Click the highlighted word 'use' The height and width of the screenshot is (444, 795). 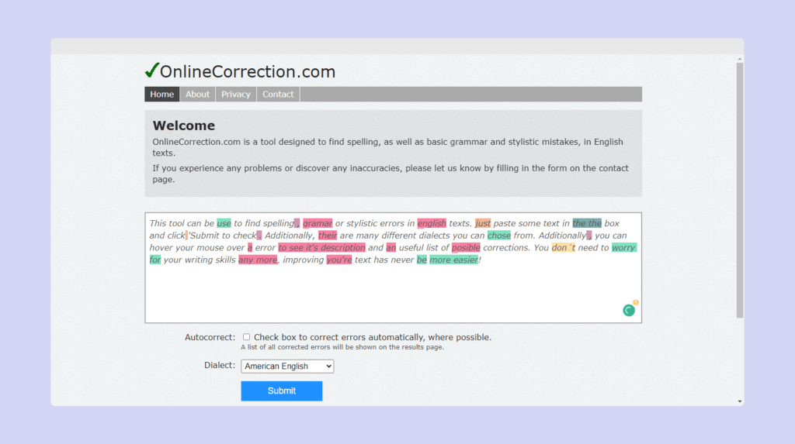(224, 223)
